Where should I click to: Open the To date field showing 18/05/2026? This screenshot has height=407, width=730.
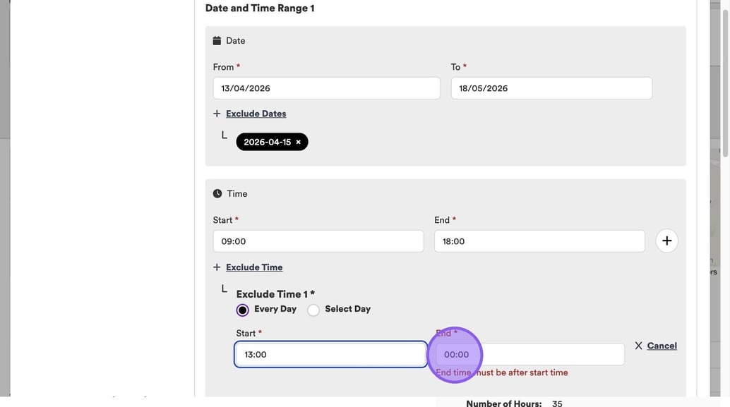click(x=551, y=88)
